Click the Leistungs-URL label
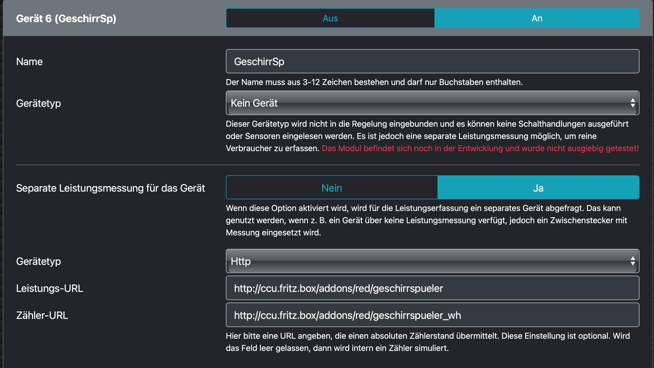The height and width of the screenshot is (368, 654). point(49,288)
